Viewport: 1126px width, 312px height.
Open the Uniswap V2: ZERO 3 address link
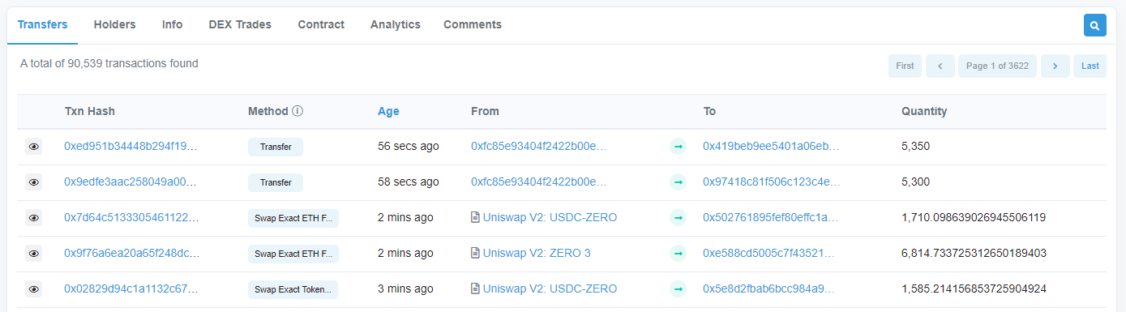537,254
